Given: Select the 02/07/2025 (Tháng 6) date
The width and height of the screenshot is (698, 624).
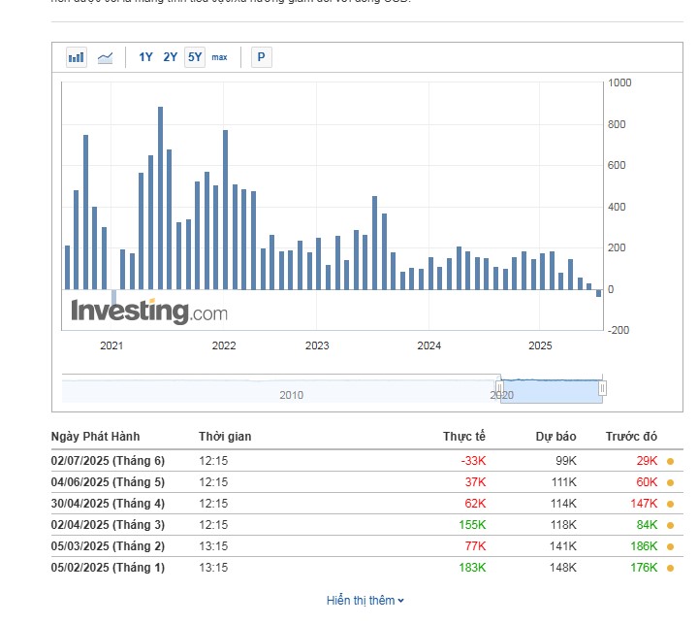Looking at the screenshot, I should [108, 461].
